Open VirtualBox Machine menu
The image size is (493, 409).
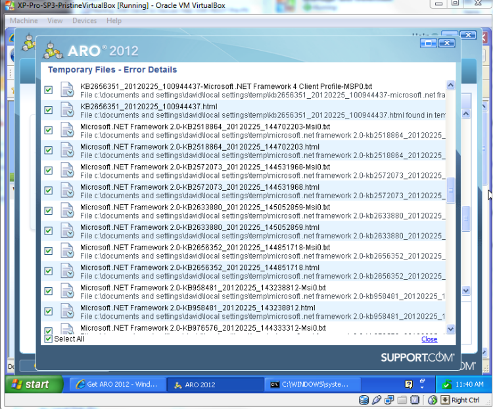[x=24, y=21]
